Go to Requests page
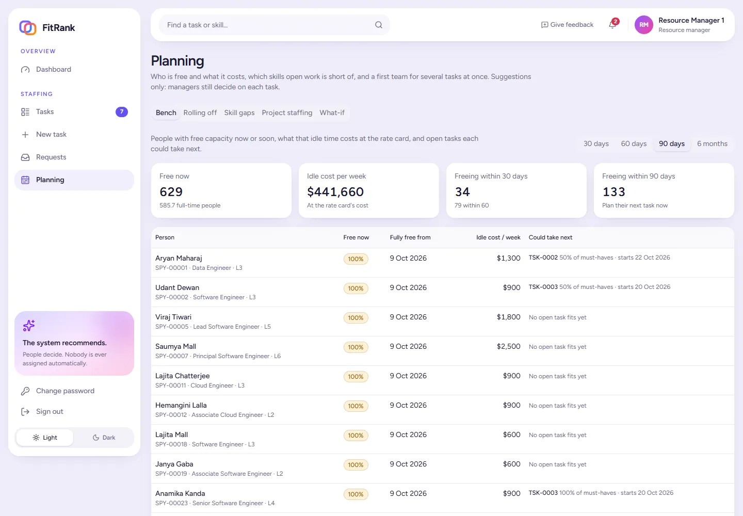 click(74, 157)
